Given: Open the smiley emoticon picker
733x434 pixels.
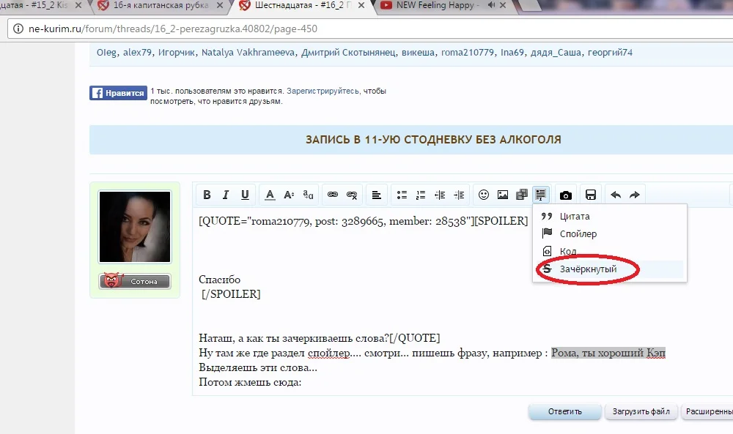Looking at the screenshot, I should click(483, 194).
